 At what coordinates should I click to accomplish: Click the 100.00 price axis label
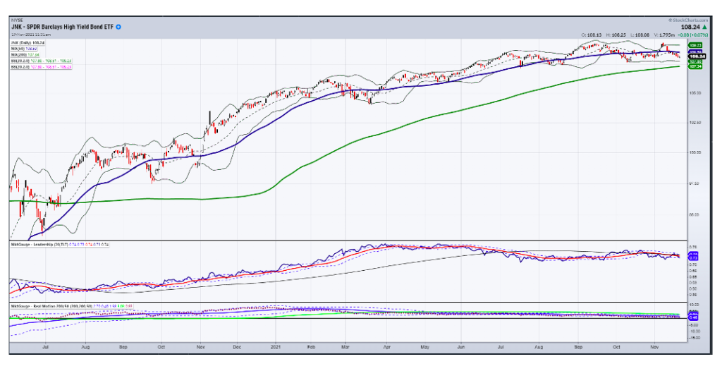click(x=695, y=152)
